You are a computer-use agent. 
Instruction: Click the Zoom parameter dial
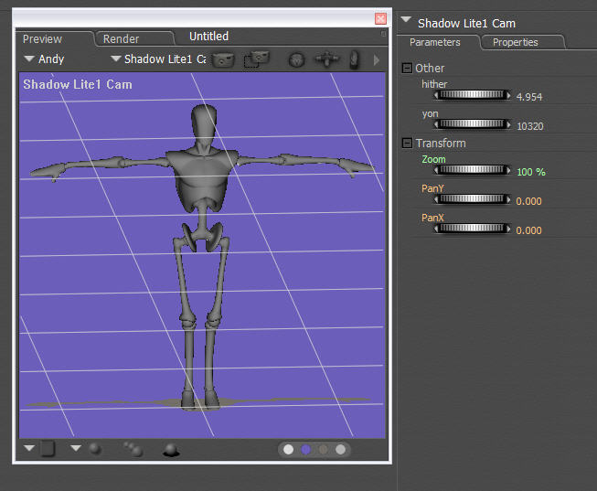coord(473,170)
